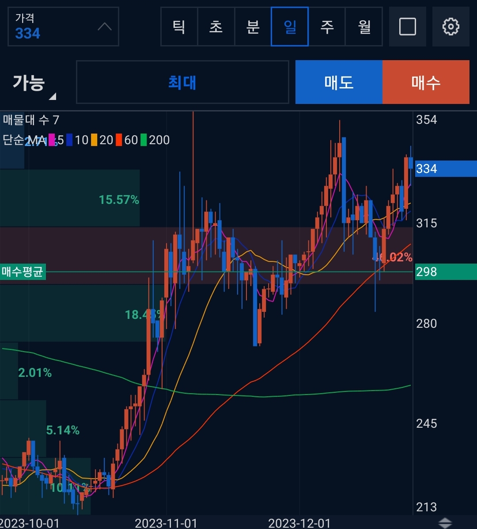The width and height of the screenshot is (477, 529).
Task: Tap the 단순 MA indicator label
Action: coord(25,140)
